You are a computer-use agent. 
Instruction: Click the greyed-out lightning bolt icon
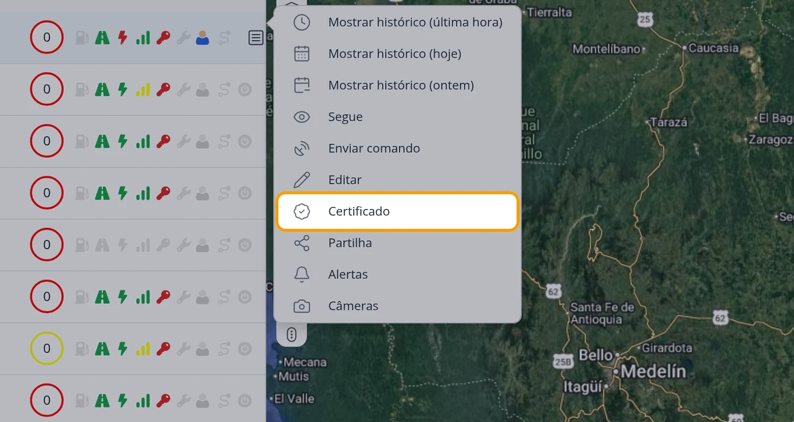pyautogui.click(x=123, y=245)
